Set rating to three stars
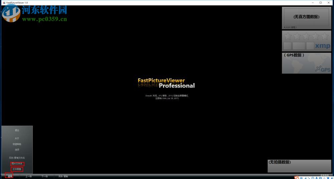The image size is (334, 179). tap(306, 36)
